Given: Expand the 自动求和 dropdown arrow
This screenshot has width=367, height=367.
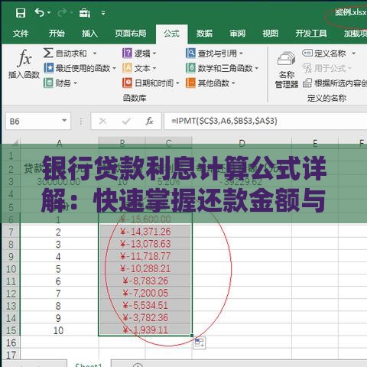Looking at the screenshot, I should [x=95, y=54].
